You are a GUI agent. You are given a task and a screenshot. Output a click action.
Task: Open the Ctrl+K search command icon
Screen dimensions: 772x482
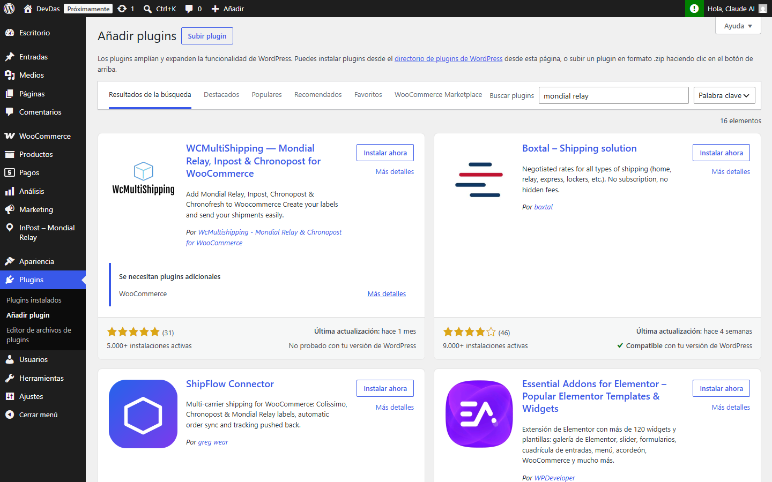147,9
